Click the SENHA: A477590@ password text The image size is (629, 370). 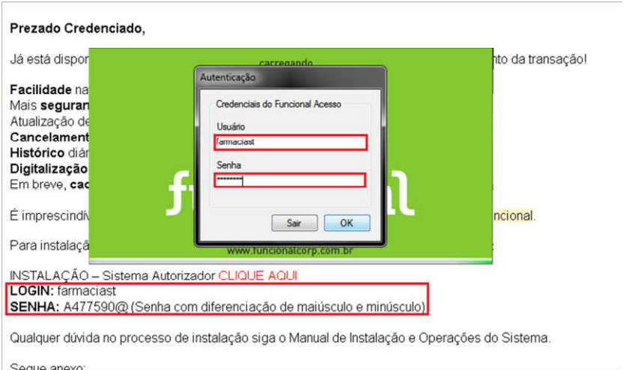pyautogui.click(x=69, y=306)
